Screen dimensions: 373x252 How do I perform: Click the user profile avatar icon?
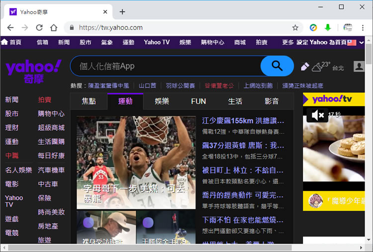coord(359,66)
